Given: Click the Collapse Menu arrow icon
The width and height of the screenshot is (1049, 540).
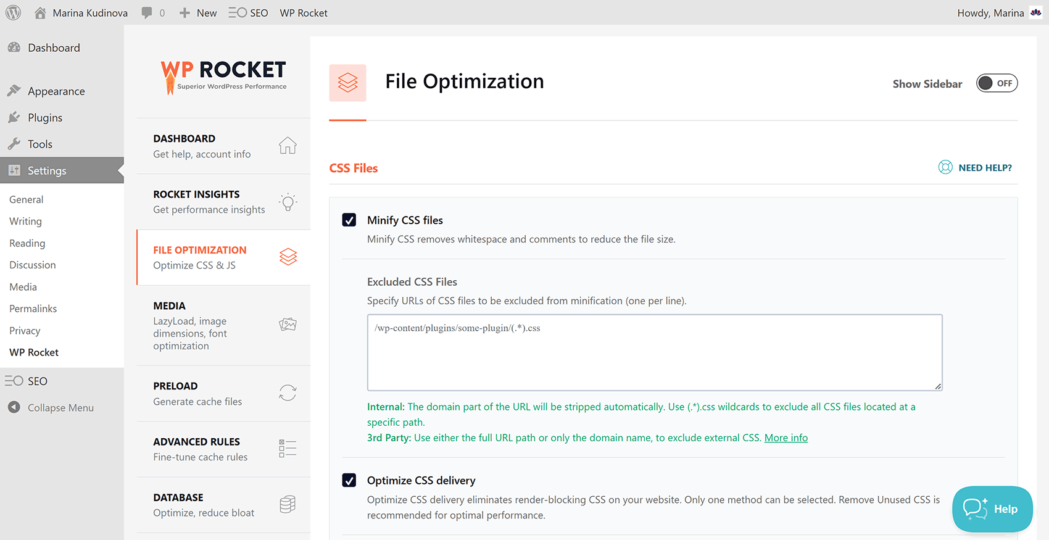Looking at the screenshot, I should (x=14, y=407).
